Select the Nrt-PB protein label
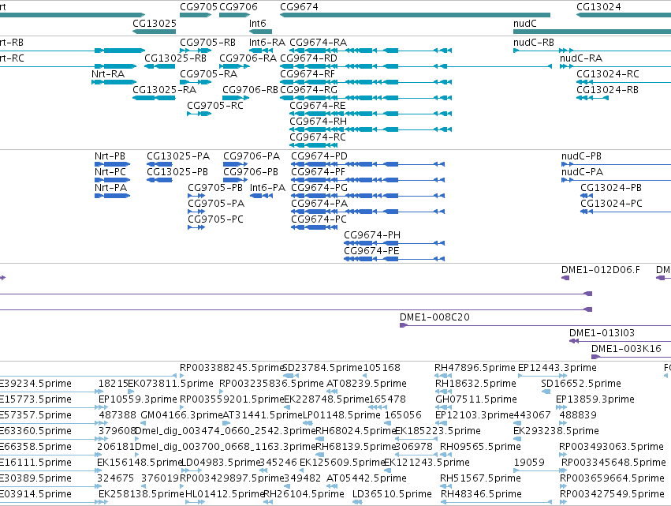This screenshot has height=506, width=671. click(x=110, y=156)
